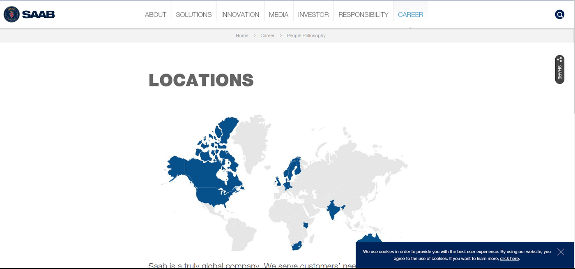Image resolution: width=575 pixels, height=269 pixels.
Task: Select the Career menu item
Action: [411, 14]
